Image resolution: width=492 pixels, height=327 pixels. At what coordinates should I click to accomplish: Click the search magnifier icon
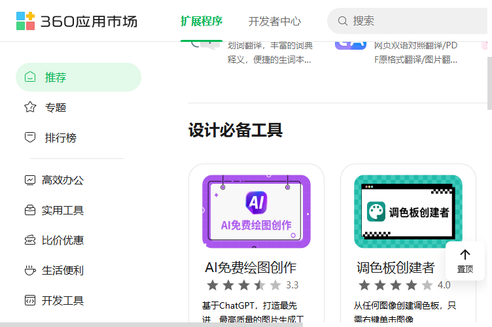click(343, 21)
